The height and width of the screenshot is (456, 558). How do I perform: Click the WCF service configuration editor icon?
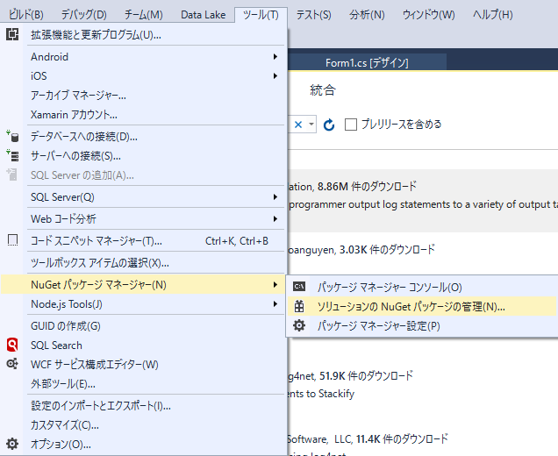(x=12, y=364)
